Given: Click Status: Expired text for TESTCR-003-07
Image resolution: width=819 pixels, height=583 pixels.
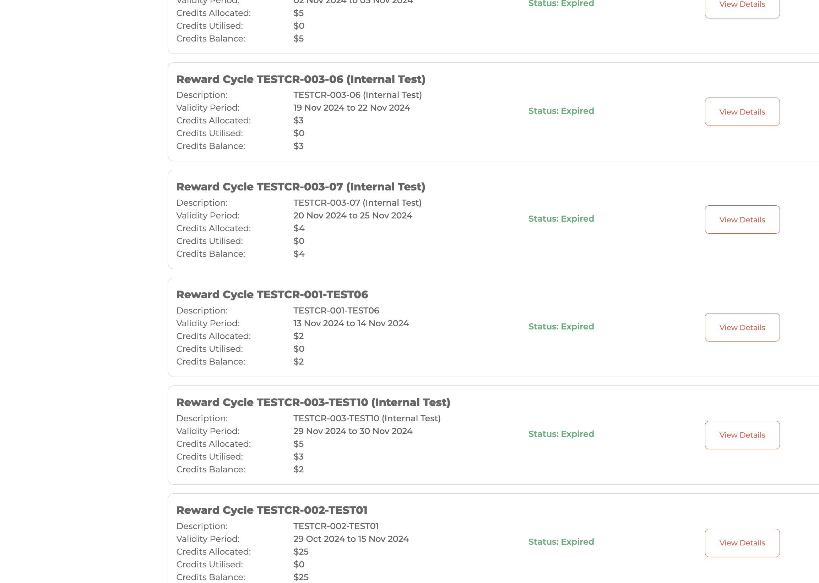Looking at the screenshot, I should [x=561, y=218].
